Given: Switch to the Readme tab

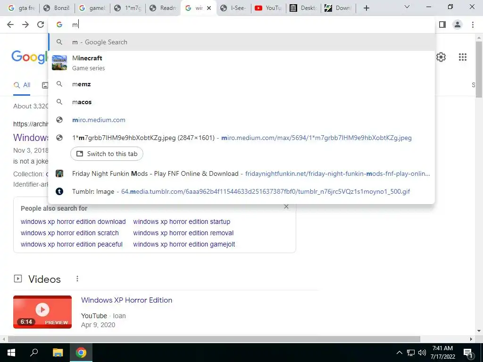Looking at the screenshot, I should 163,8.
